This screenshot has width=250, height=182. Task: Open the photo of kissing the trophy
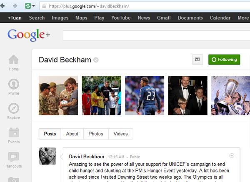coord(230,95)
